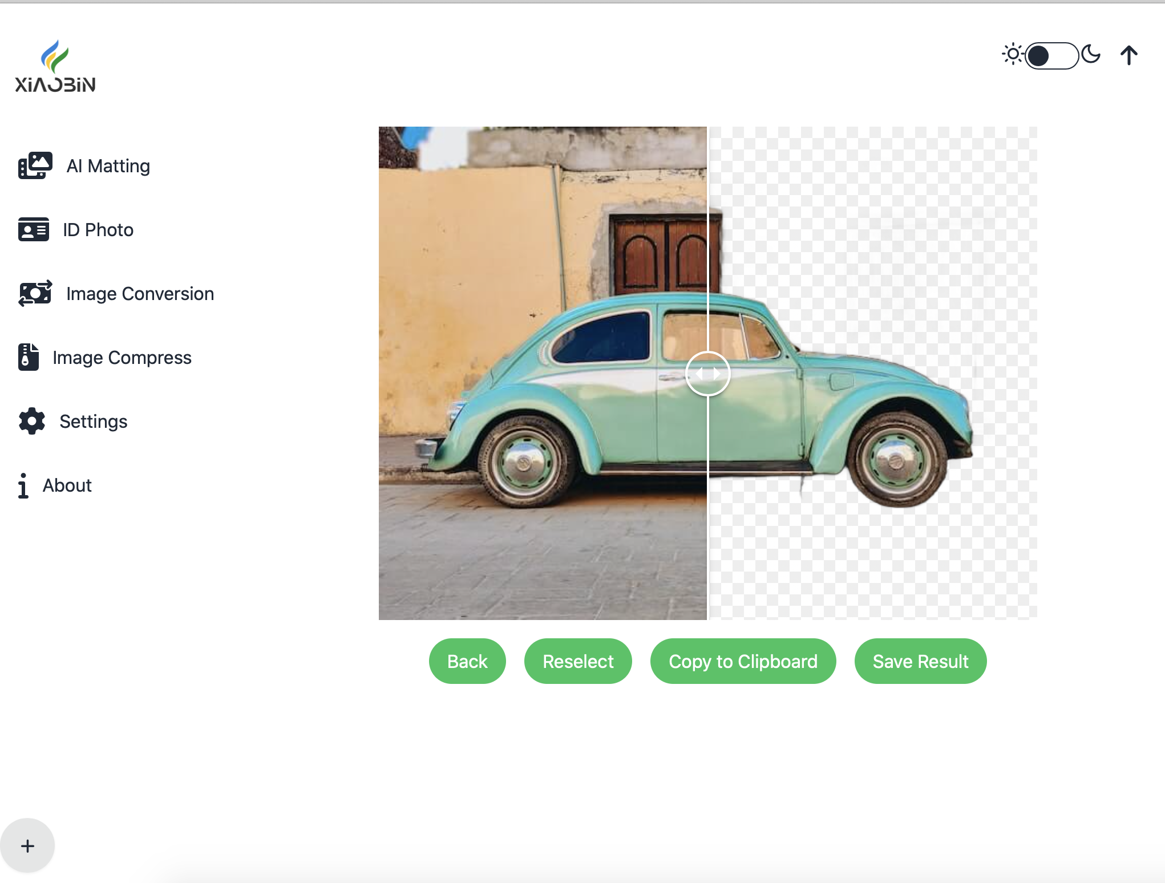
Task: Click the moon dark-mode icon
Action: click(1091, 55)
